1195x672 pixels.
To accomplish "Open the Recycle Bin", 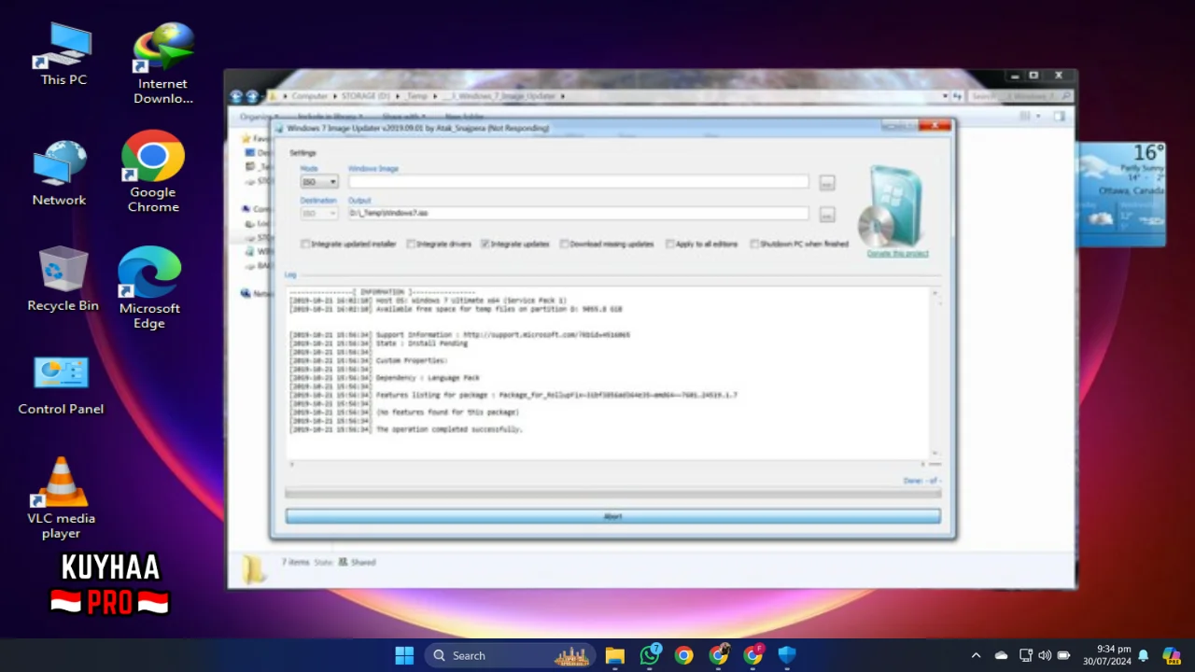I will [x=63, y=279].
